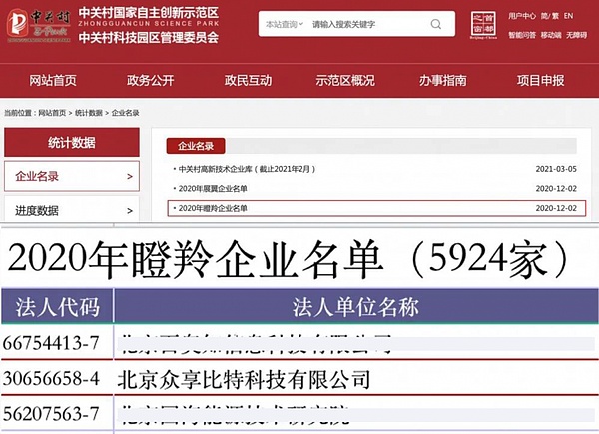Image resolution: width=599 pixels, height=434 pixels.
Task: Select 进度数据 in the sidebar
Action: 72,209
